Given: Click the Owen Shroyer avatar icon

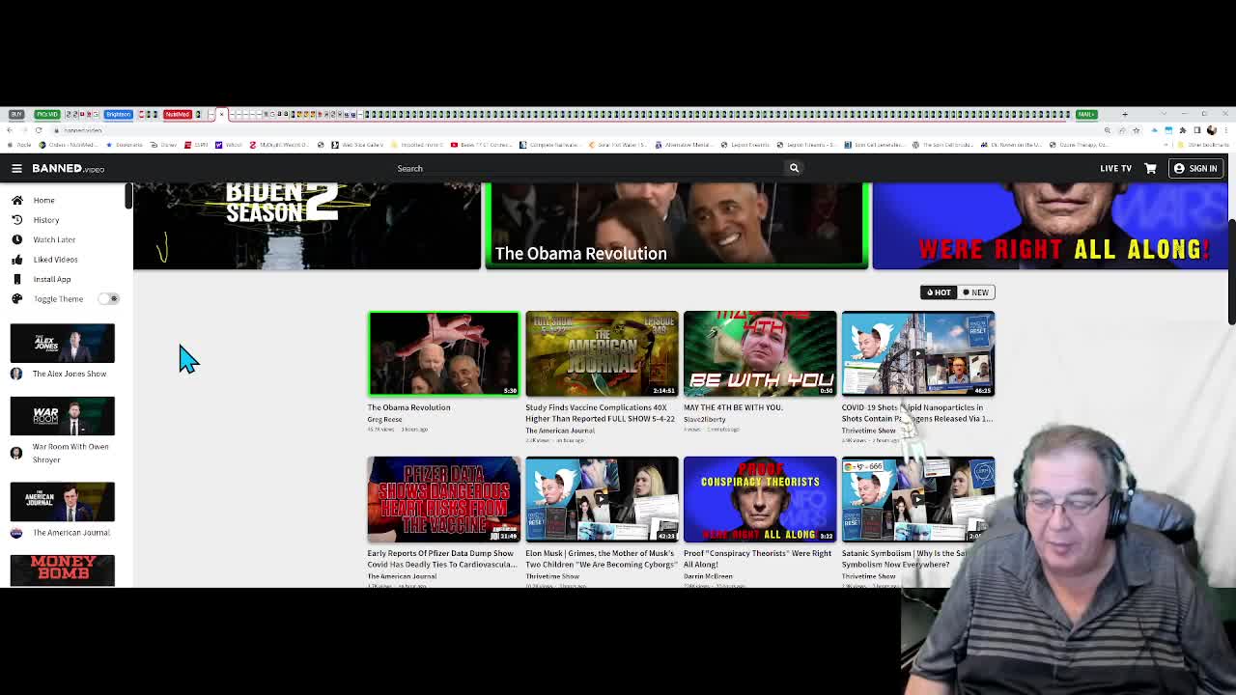Looking at the screenshot, I should pos(16,453).
